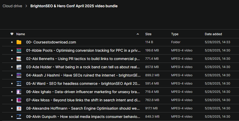Open 02-Abi Bennetts - Using PR tactics file
Screen dimensions: 239x121
pyautogui.click(x=83, y=59)
